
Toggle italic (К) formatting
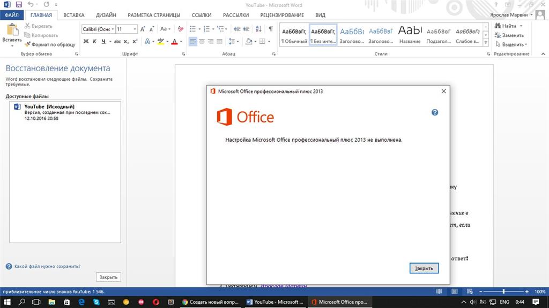point(94,41)
